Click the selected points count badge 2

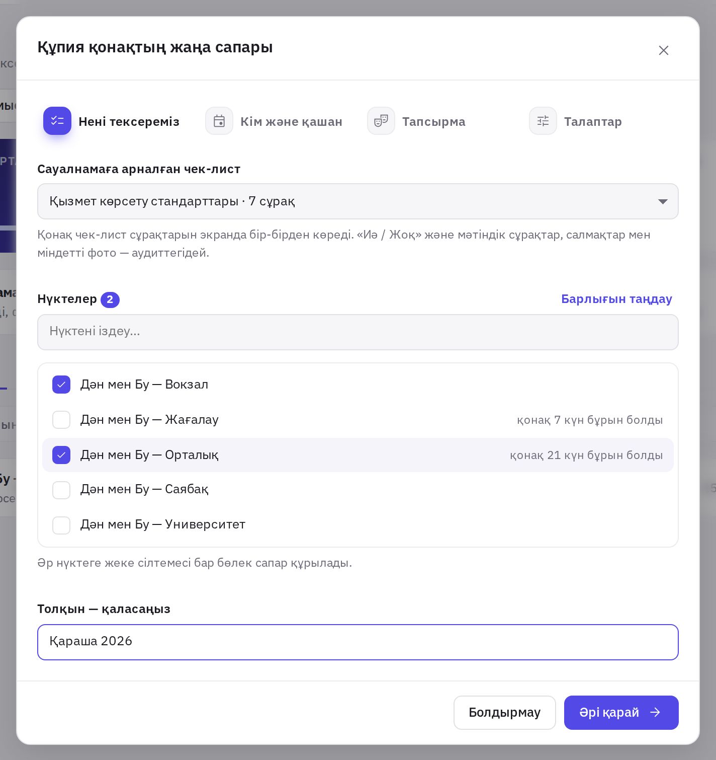pos(110,299)
